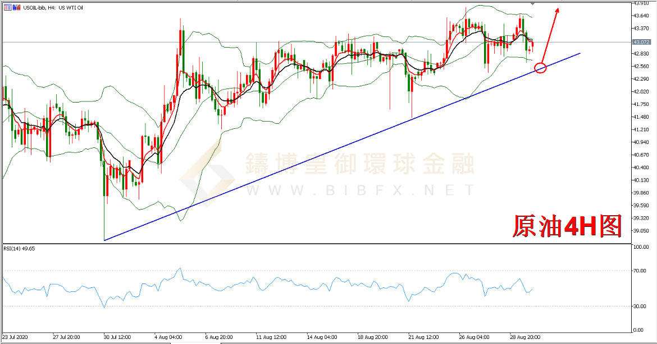Select the blue ascending trendline
The width and height of the screenshot is (657, 344).
click(x=337, y=147)
